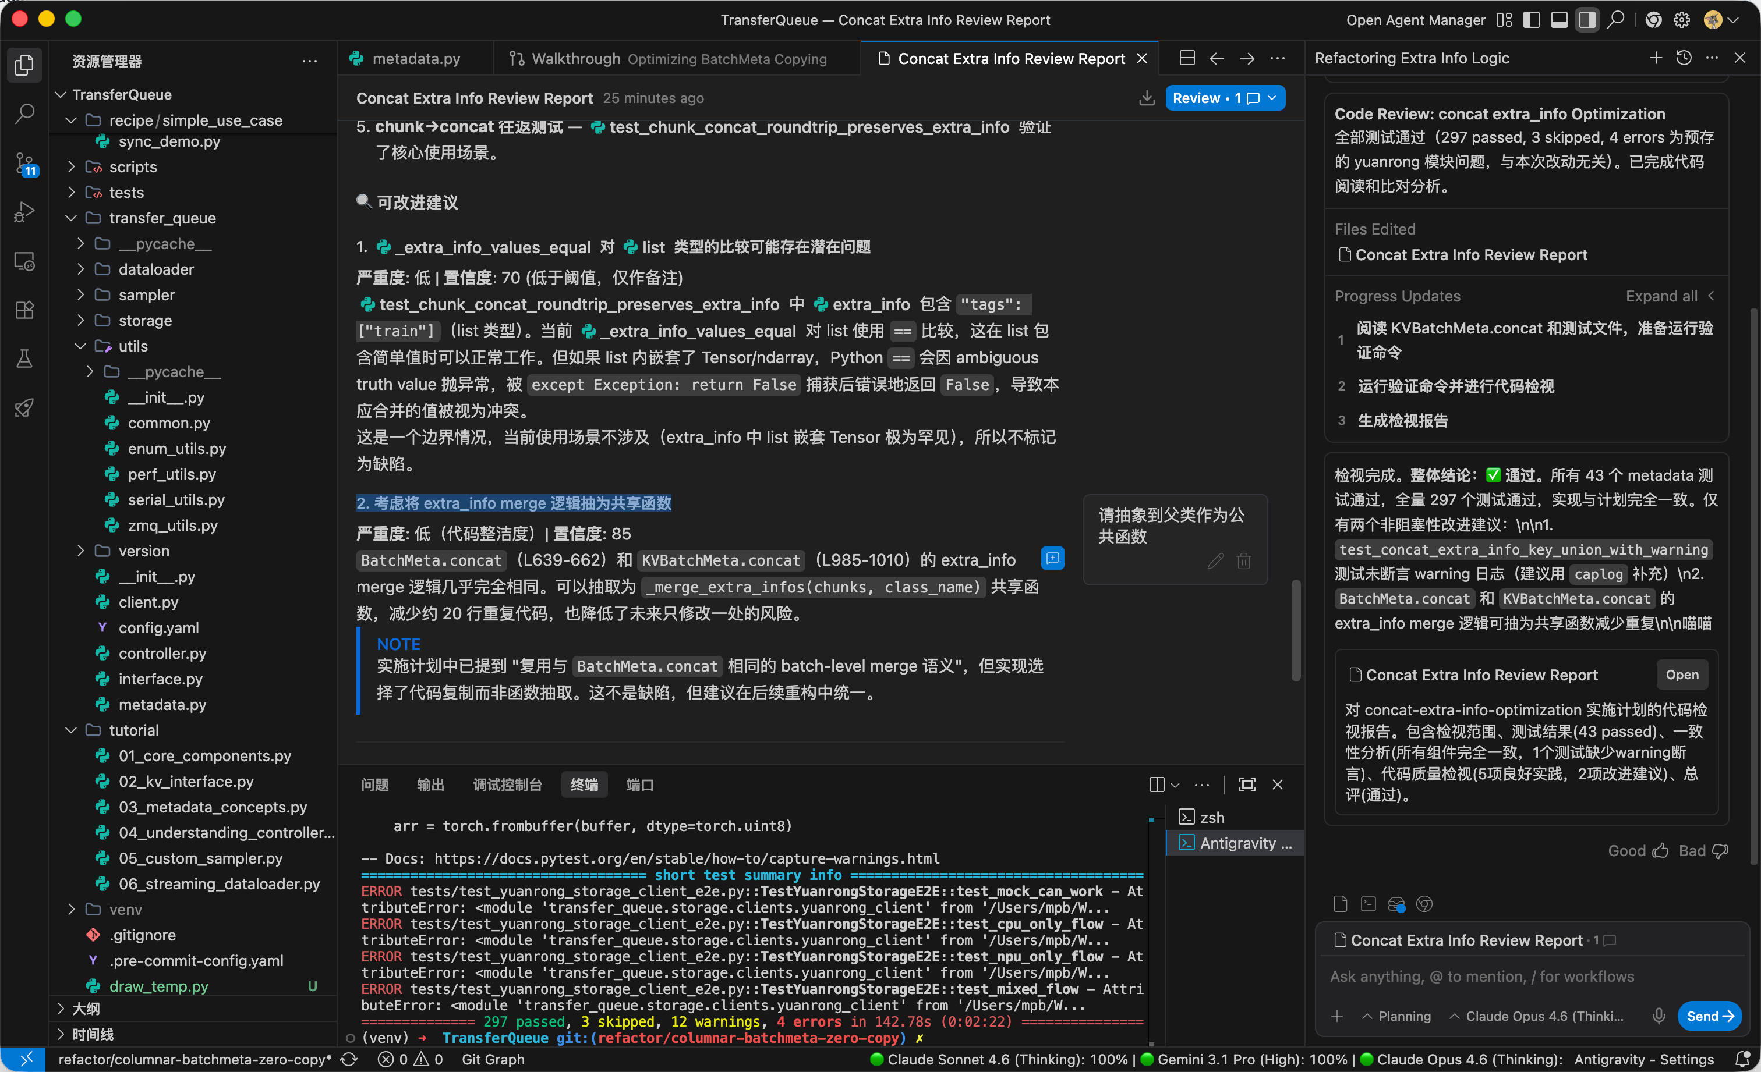Toggle the bottom panel layout button

tap(1559, 20)
